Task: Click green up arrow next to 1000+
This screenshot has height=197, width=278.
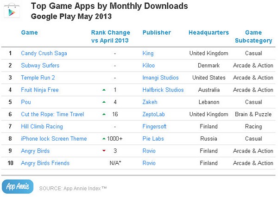Action: click(x=104, y=139)
